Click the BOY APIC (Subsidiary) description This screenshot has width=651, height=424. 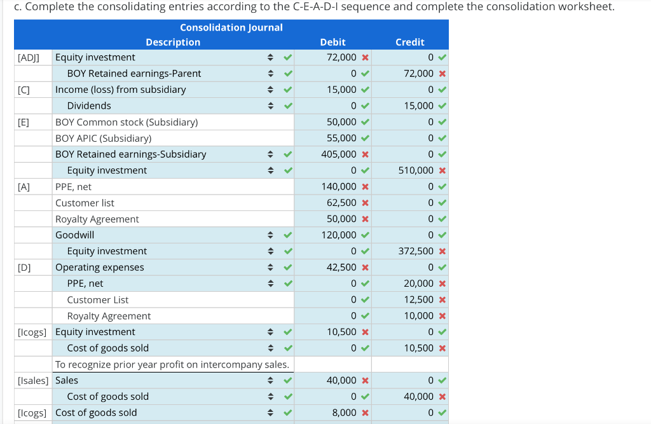coord(104,139)
